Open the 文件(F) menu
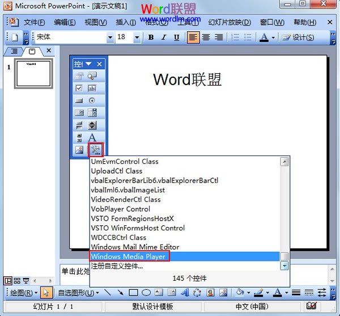340x316 pixels. pyautogui.click(x=34, y=22)
